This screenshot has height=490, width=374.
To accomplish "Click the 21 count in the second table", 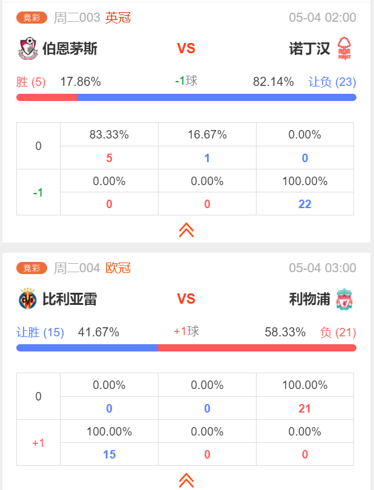I will (305, 408).
